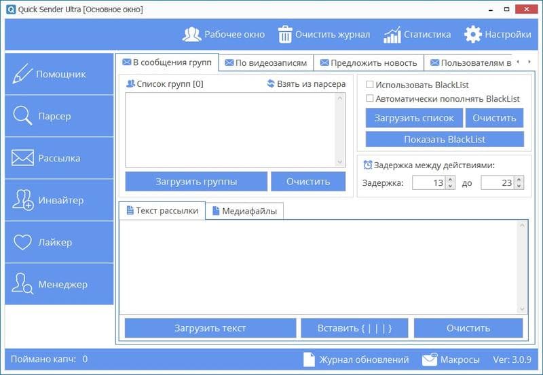Screen dimensions: 543x375
Task: Click group list scrollbar up arrow
Action: [340, 98]
